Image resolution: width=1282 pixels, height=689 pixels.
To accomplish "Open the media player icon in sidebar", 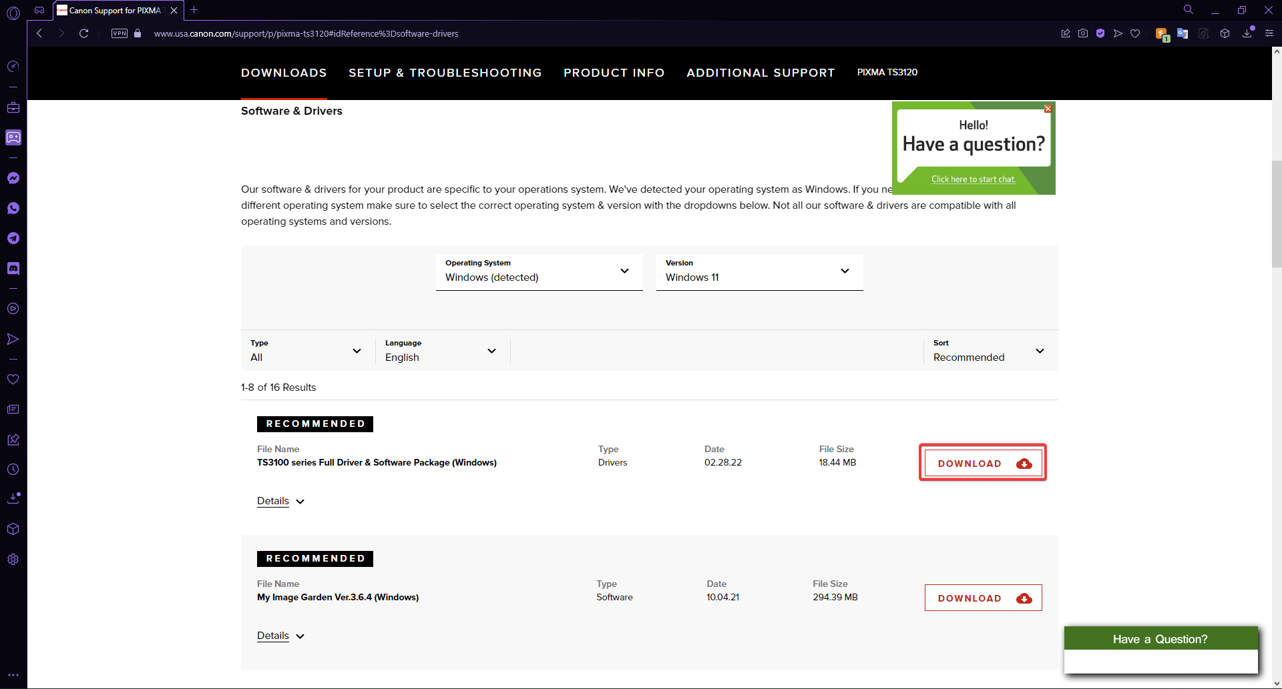I will [13, 309].
